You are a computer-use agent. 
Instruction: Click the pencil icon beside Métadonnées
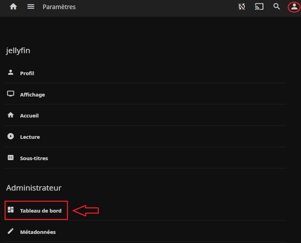pos(11,231)
